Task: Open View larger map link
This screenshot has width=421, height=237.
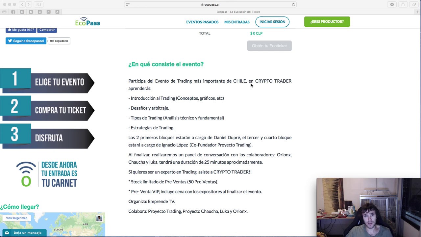Action: click(16, 218)
